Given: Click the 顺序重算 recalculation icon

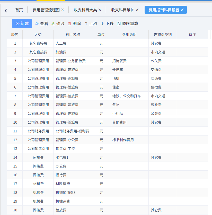Looking at the screenshot, I should coord(119,23).
